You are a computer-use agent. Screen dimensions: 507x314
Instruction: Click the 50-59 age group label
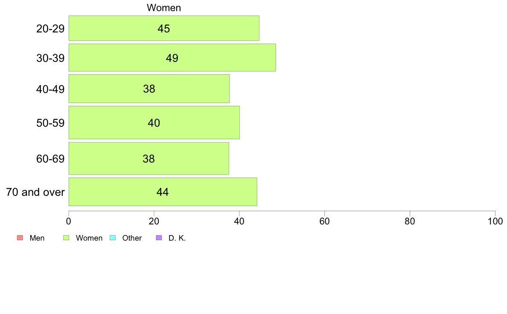[x=50, y=123]
